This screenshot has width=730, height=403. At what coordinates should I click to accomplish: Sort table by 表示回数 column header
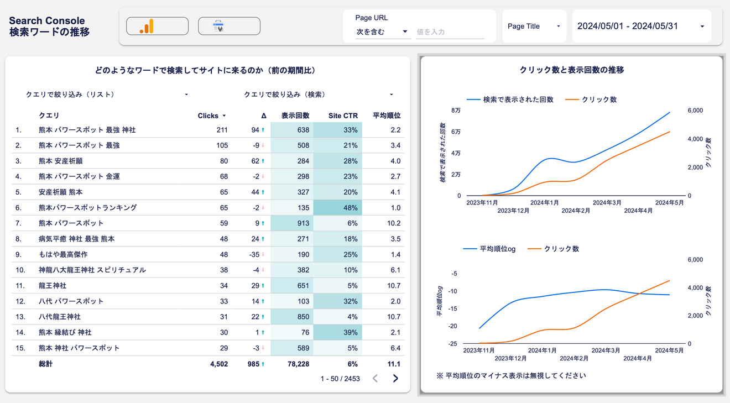tap(295, 116)
